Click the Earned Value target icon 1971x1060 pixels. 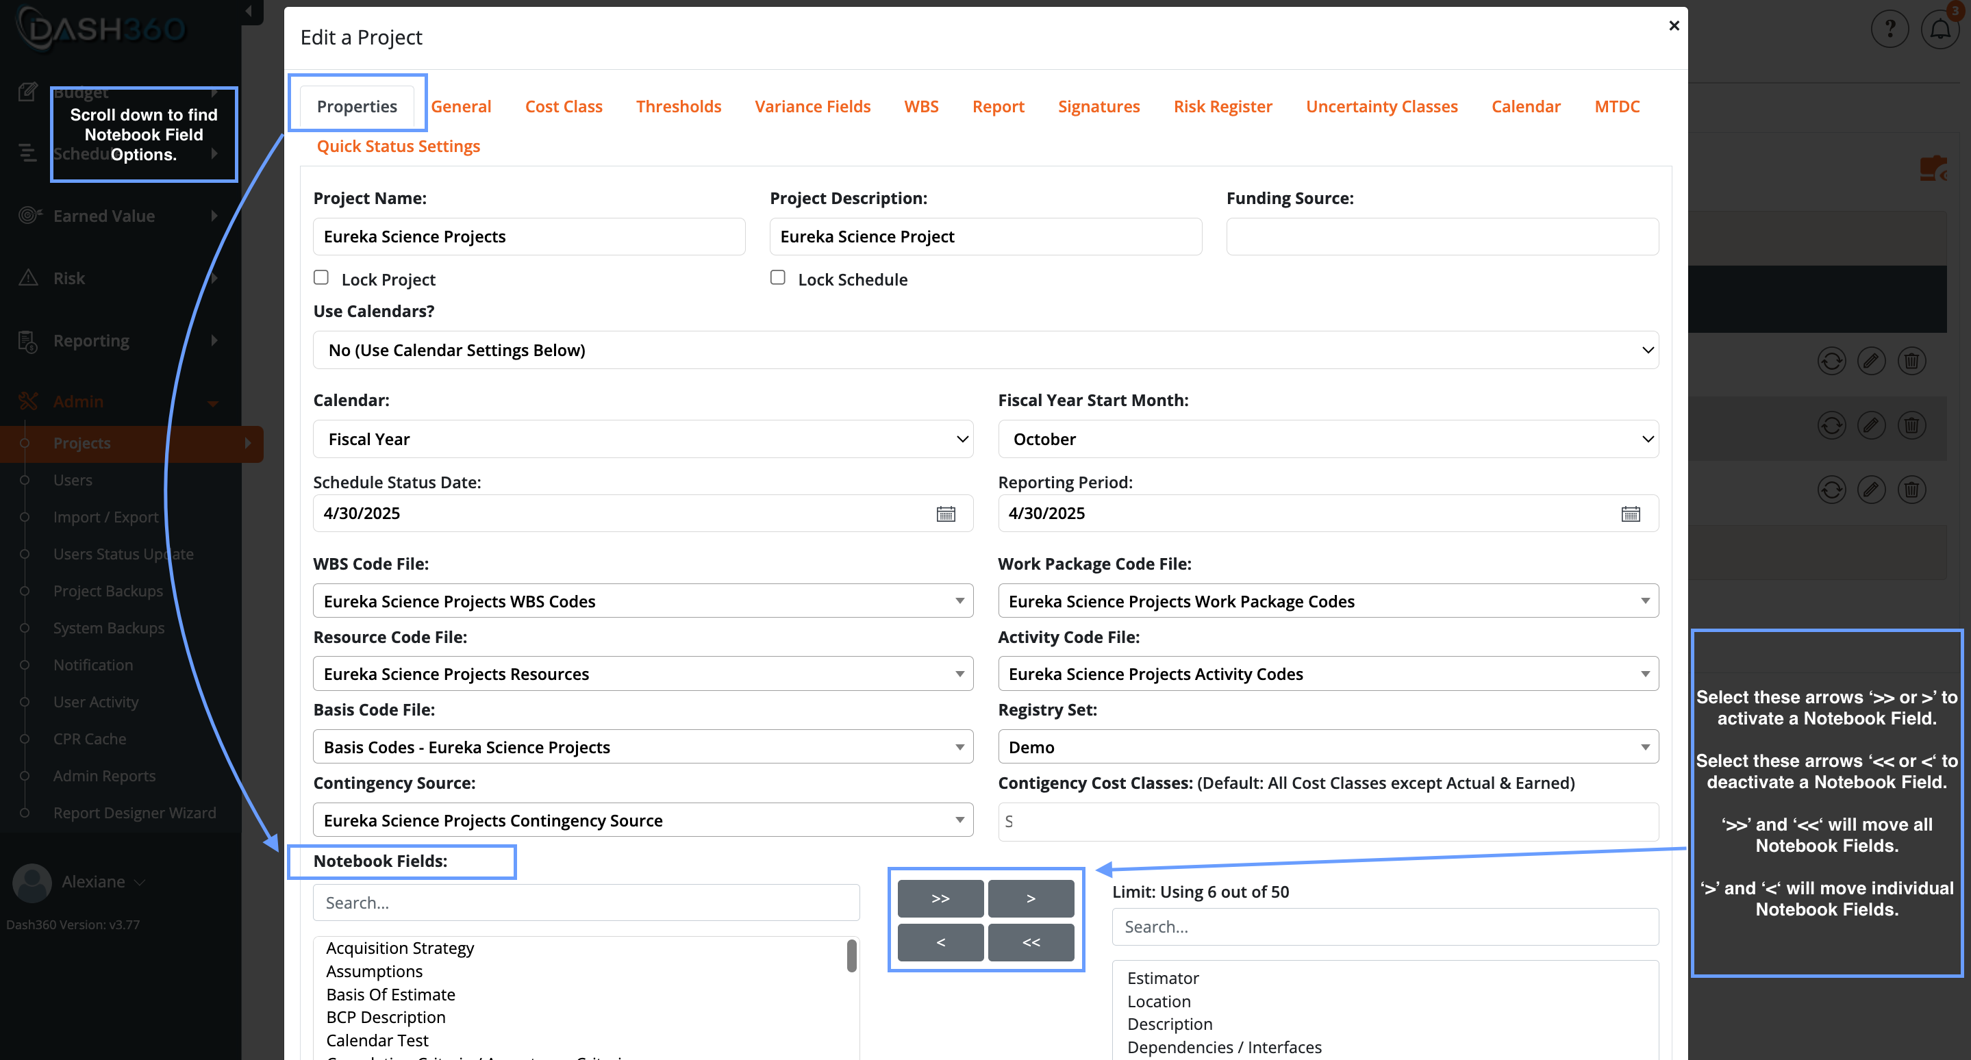28,216
